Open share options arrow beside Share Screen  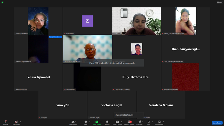(101, 122)
